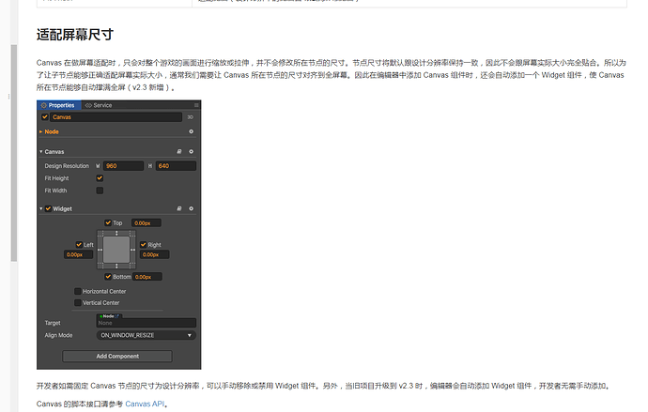Switch to the Service tab
This screenshot has height=412, width=648.
point(99,105)
